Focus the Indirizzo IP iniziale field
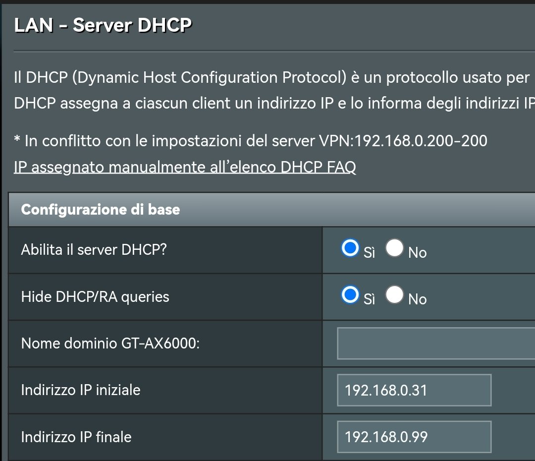 point(414,390)
